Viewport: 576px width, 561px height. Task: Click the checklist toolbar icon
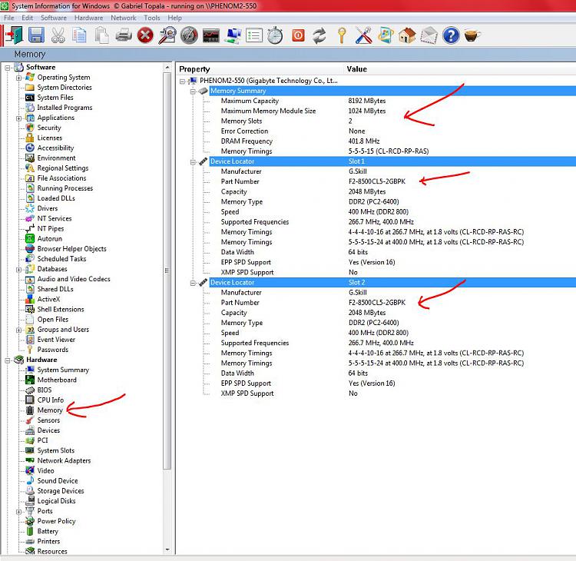tap(254, 35)
